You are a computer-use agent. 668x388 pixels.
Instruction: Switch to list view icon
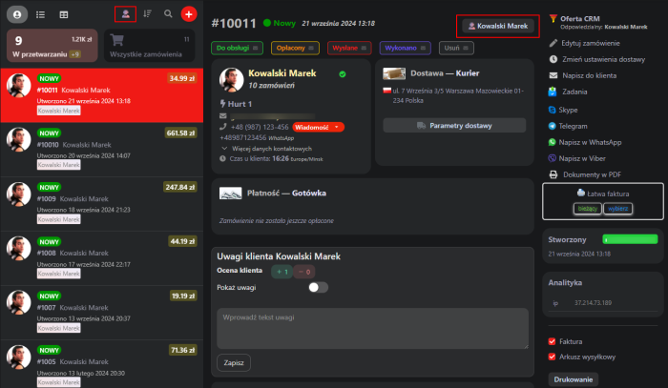point(40,14)
